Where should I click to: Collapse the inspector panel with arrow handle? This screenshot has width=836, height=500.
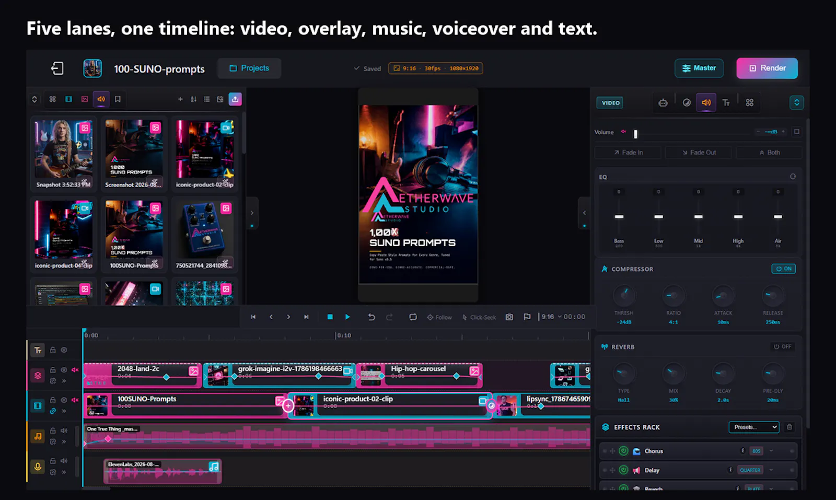tap(584, 213)
